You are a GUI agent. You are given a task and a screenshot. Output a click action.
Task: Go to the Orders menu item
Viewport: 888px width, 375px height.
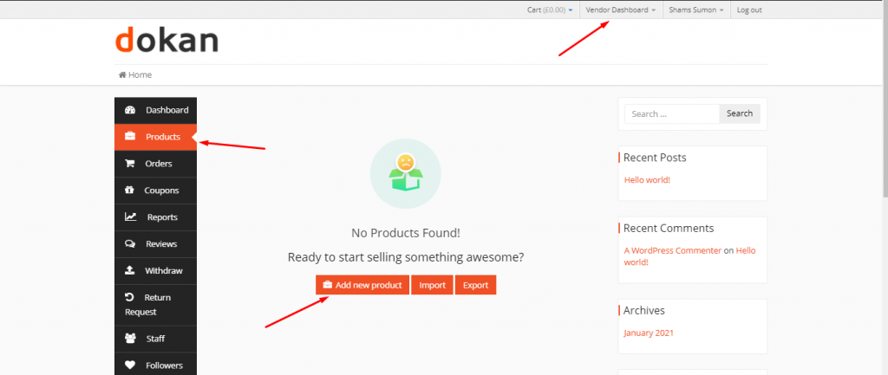(156, 164)
